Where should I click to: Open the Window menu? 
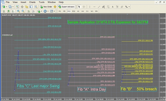point(52,2)
